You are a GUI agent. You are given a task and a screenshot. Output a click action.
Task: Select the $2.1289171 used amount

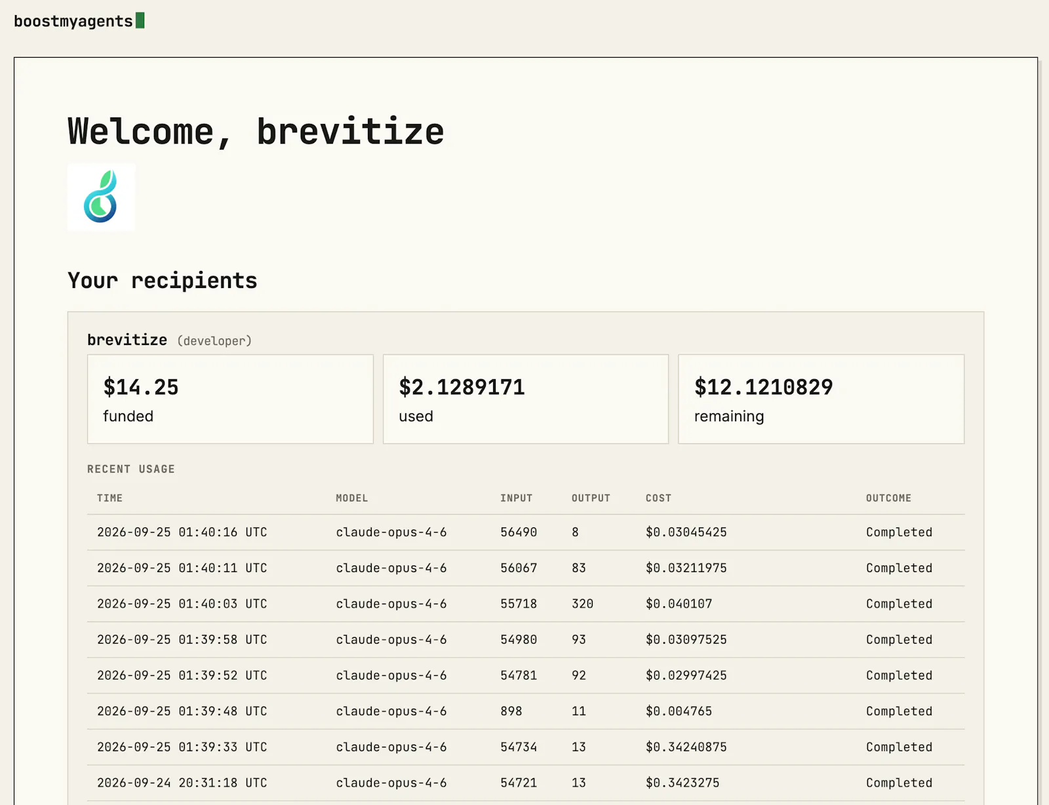462,387
